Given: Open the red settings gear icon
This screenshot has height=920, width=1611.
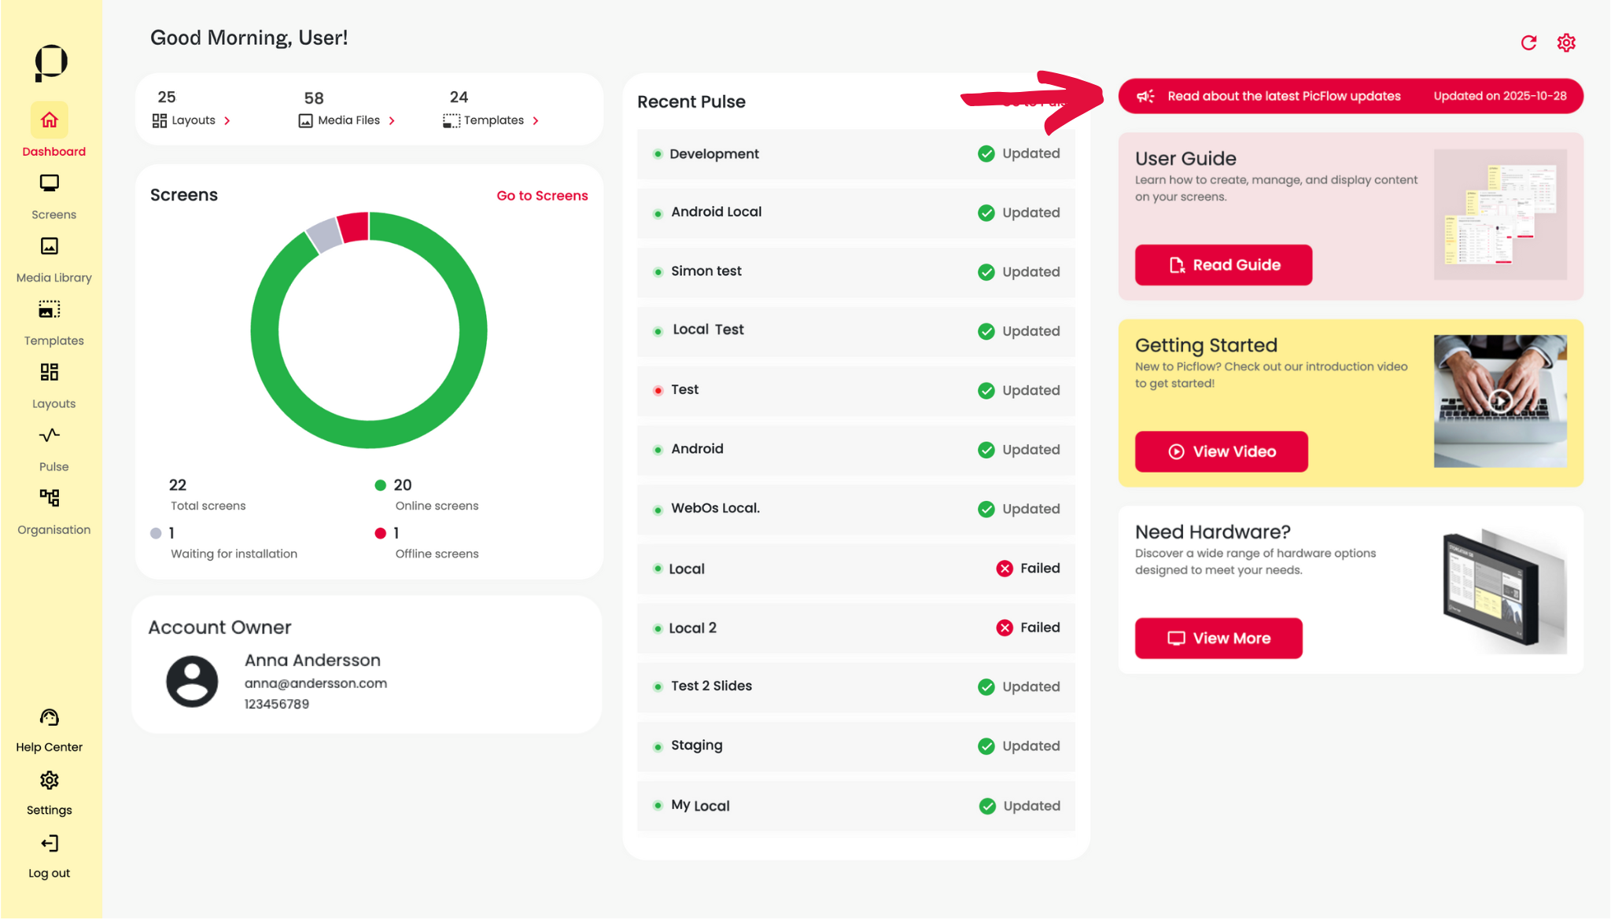Looking at the screenshot, I should [x=1566, y=42].
